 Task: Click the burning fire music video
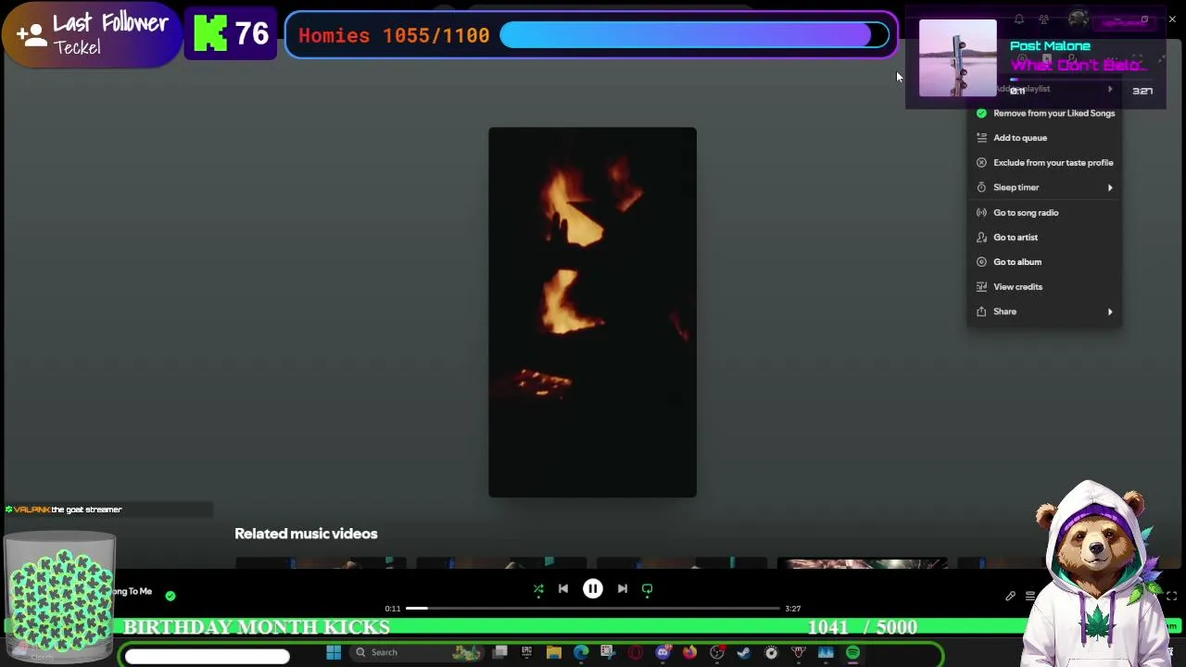pos(593,312)
